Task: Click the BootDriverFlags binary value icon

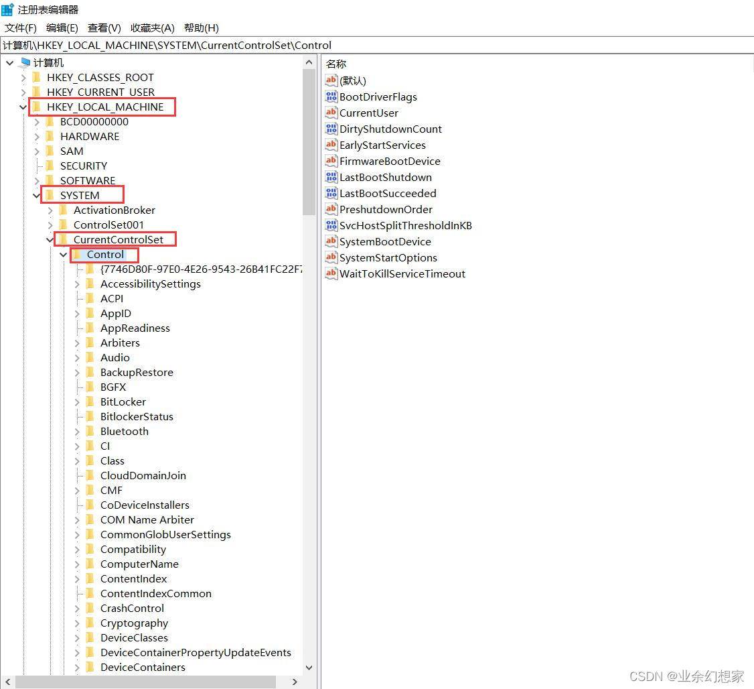Action: pos(331,97)
